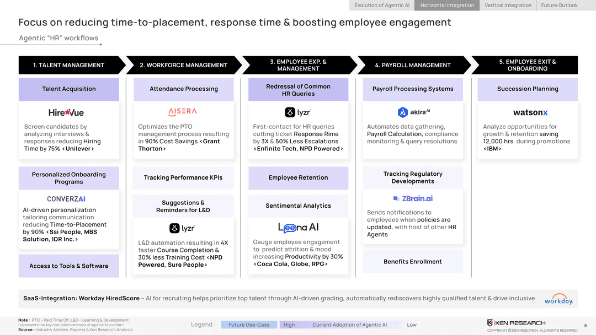Click the Access to Tools & Software box
The image size is (596, 335).
click(x=68, y=266)
